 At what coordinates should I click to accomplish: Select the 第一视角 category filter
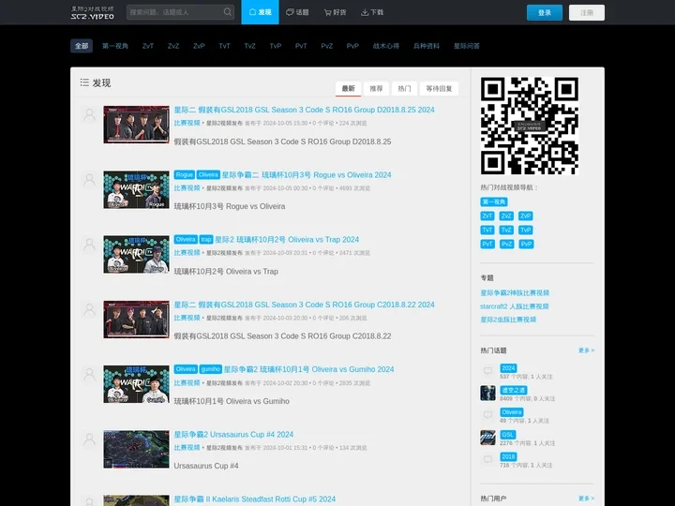(115, 46)
